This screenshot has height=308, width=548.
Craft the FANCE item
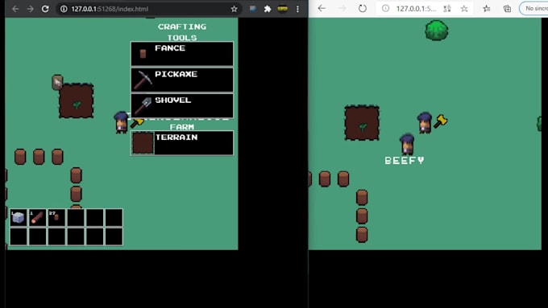point(182,54)
